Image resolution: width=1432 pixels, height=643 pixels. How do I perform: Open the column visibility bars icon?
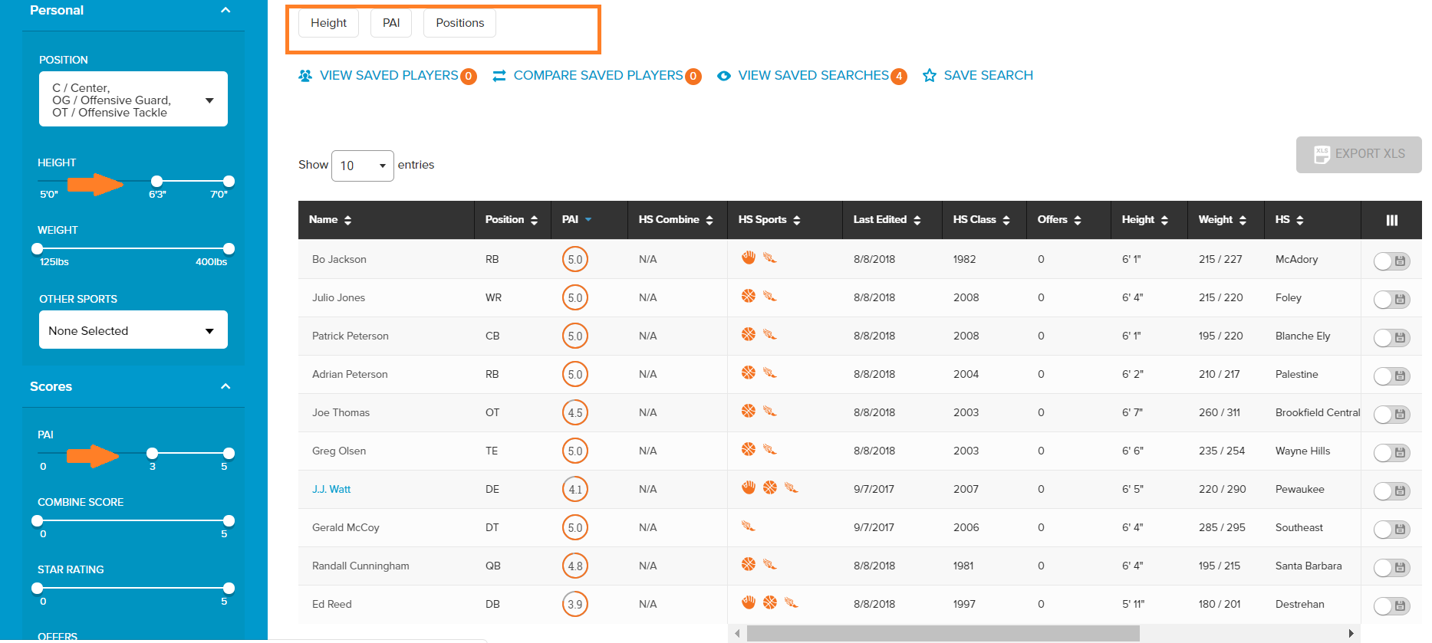tap(1392, 220)
